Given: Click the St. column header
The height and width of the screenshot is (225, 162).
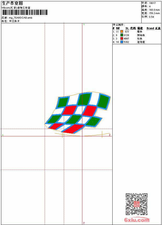Looking at the screenshot, I should [x=127, y=28].
